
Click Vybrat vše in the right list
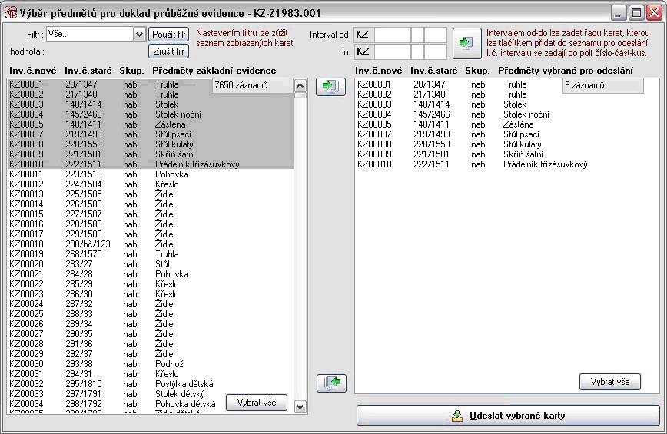pos(609,382)
